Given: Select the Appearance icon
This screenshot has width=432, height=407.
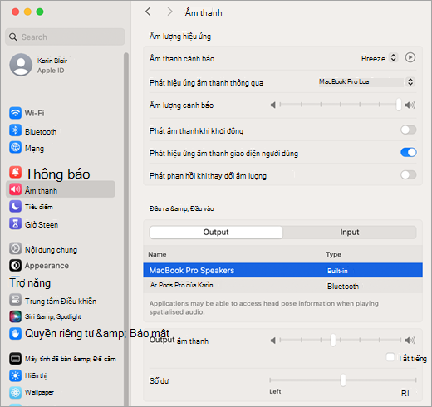Looking at the screenshot, I should point(15,266).
